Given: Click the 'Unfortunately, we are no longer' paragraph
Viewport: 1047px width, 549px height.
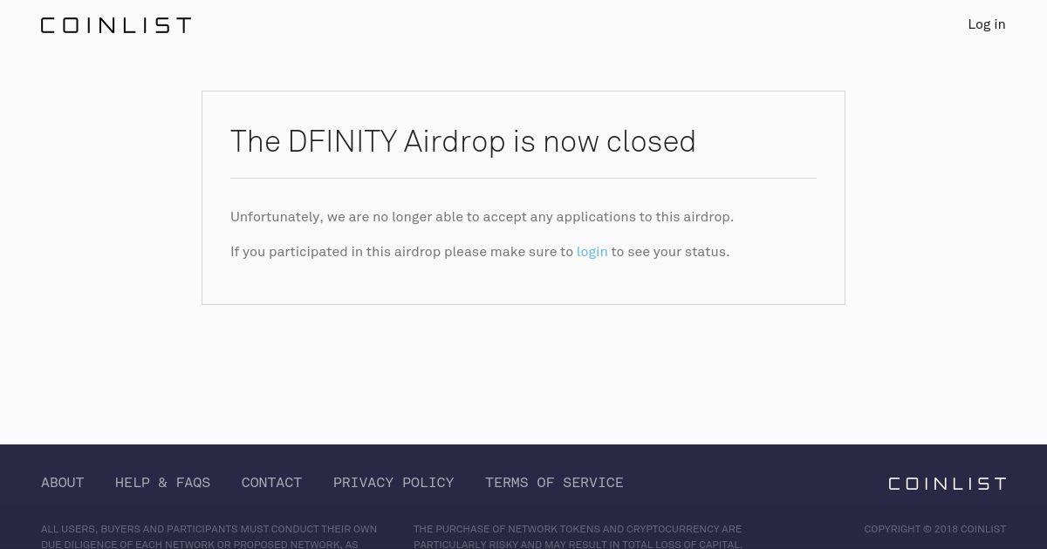Looking at the screenshot, I should [482, 217].
